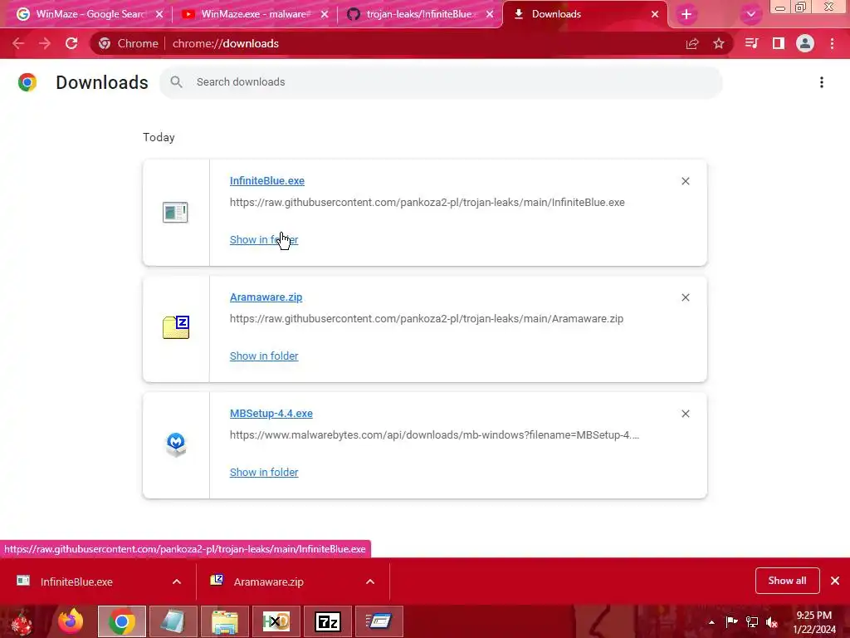
Task: Open HxD hex editor from the taskbar
Action: click(276, 621)
